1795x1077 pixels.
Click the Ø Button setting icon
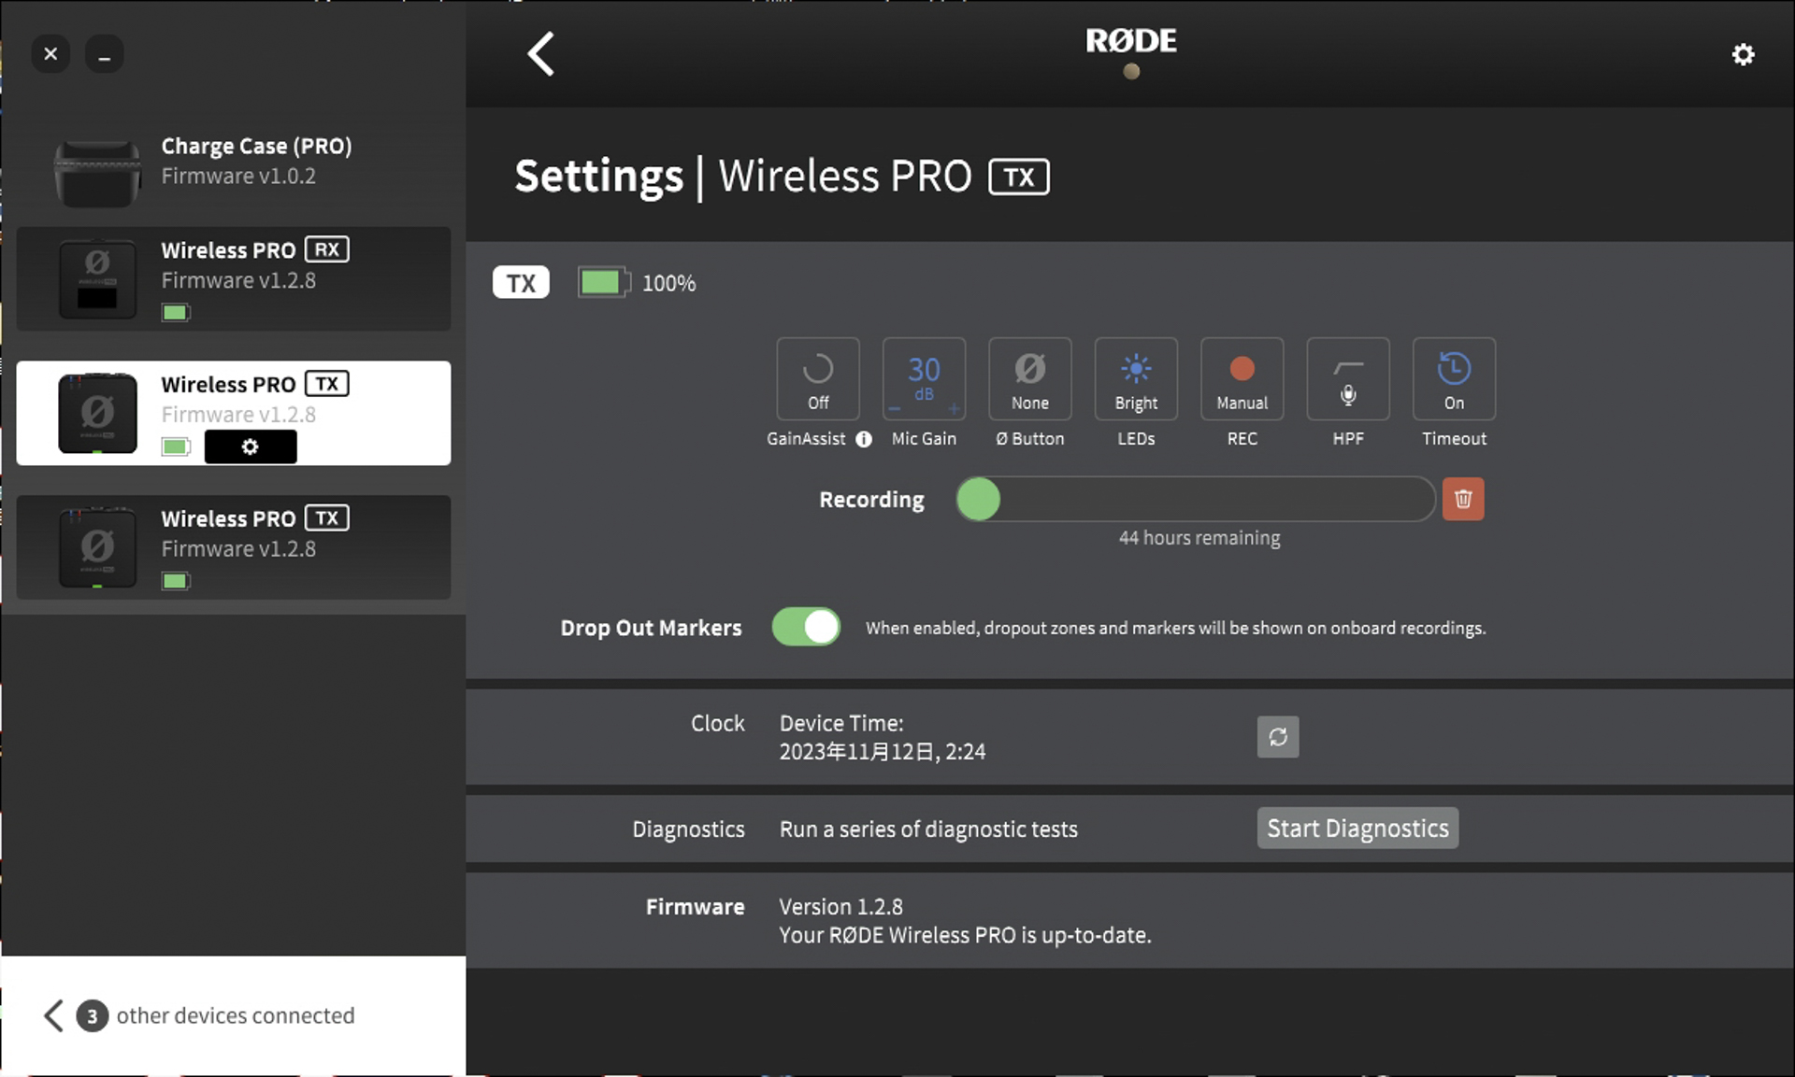pos(1029,379)
